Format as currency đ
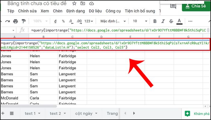This screenshot has width=211, height=120. pos(55,21)
